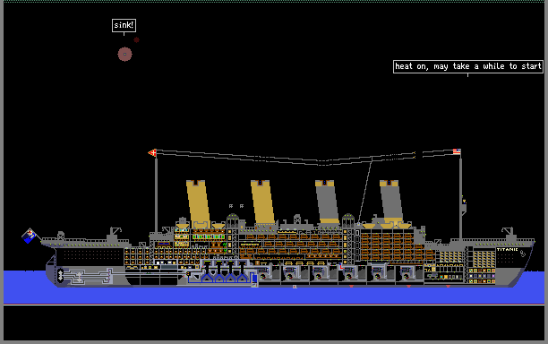Click the American flag atop the forward mast
548x344 pixels.
[x=457, y=151]
